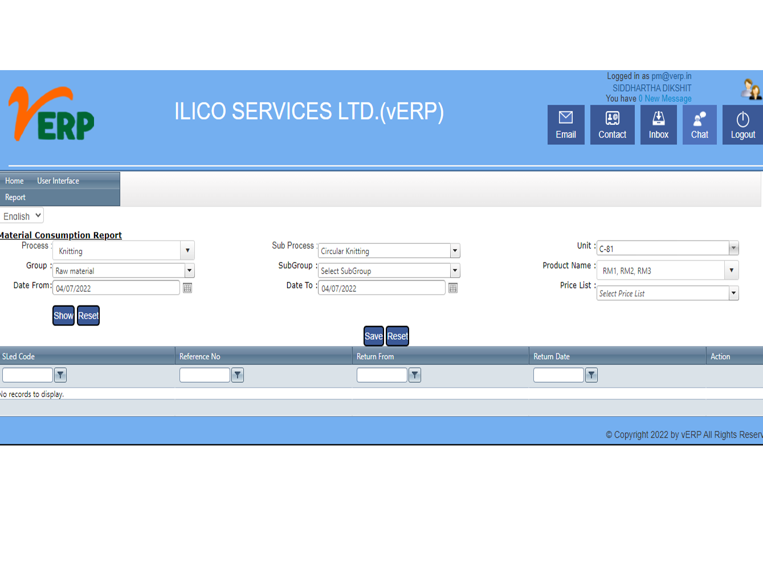The height and width of the screenshot is (575, 763).
Task: Click the Action column header
Action: [x=720, y=356]
